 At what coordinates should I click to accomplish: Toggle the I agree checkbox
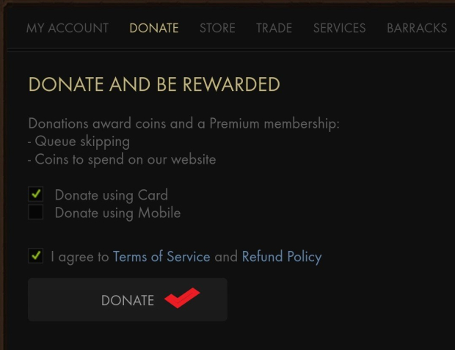pos(35,256)
